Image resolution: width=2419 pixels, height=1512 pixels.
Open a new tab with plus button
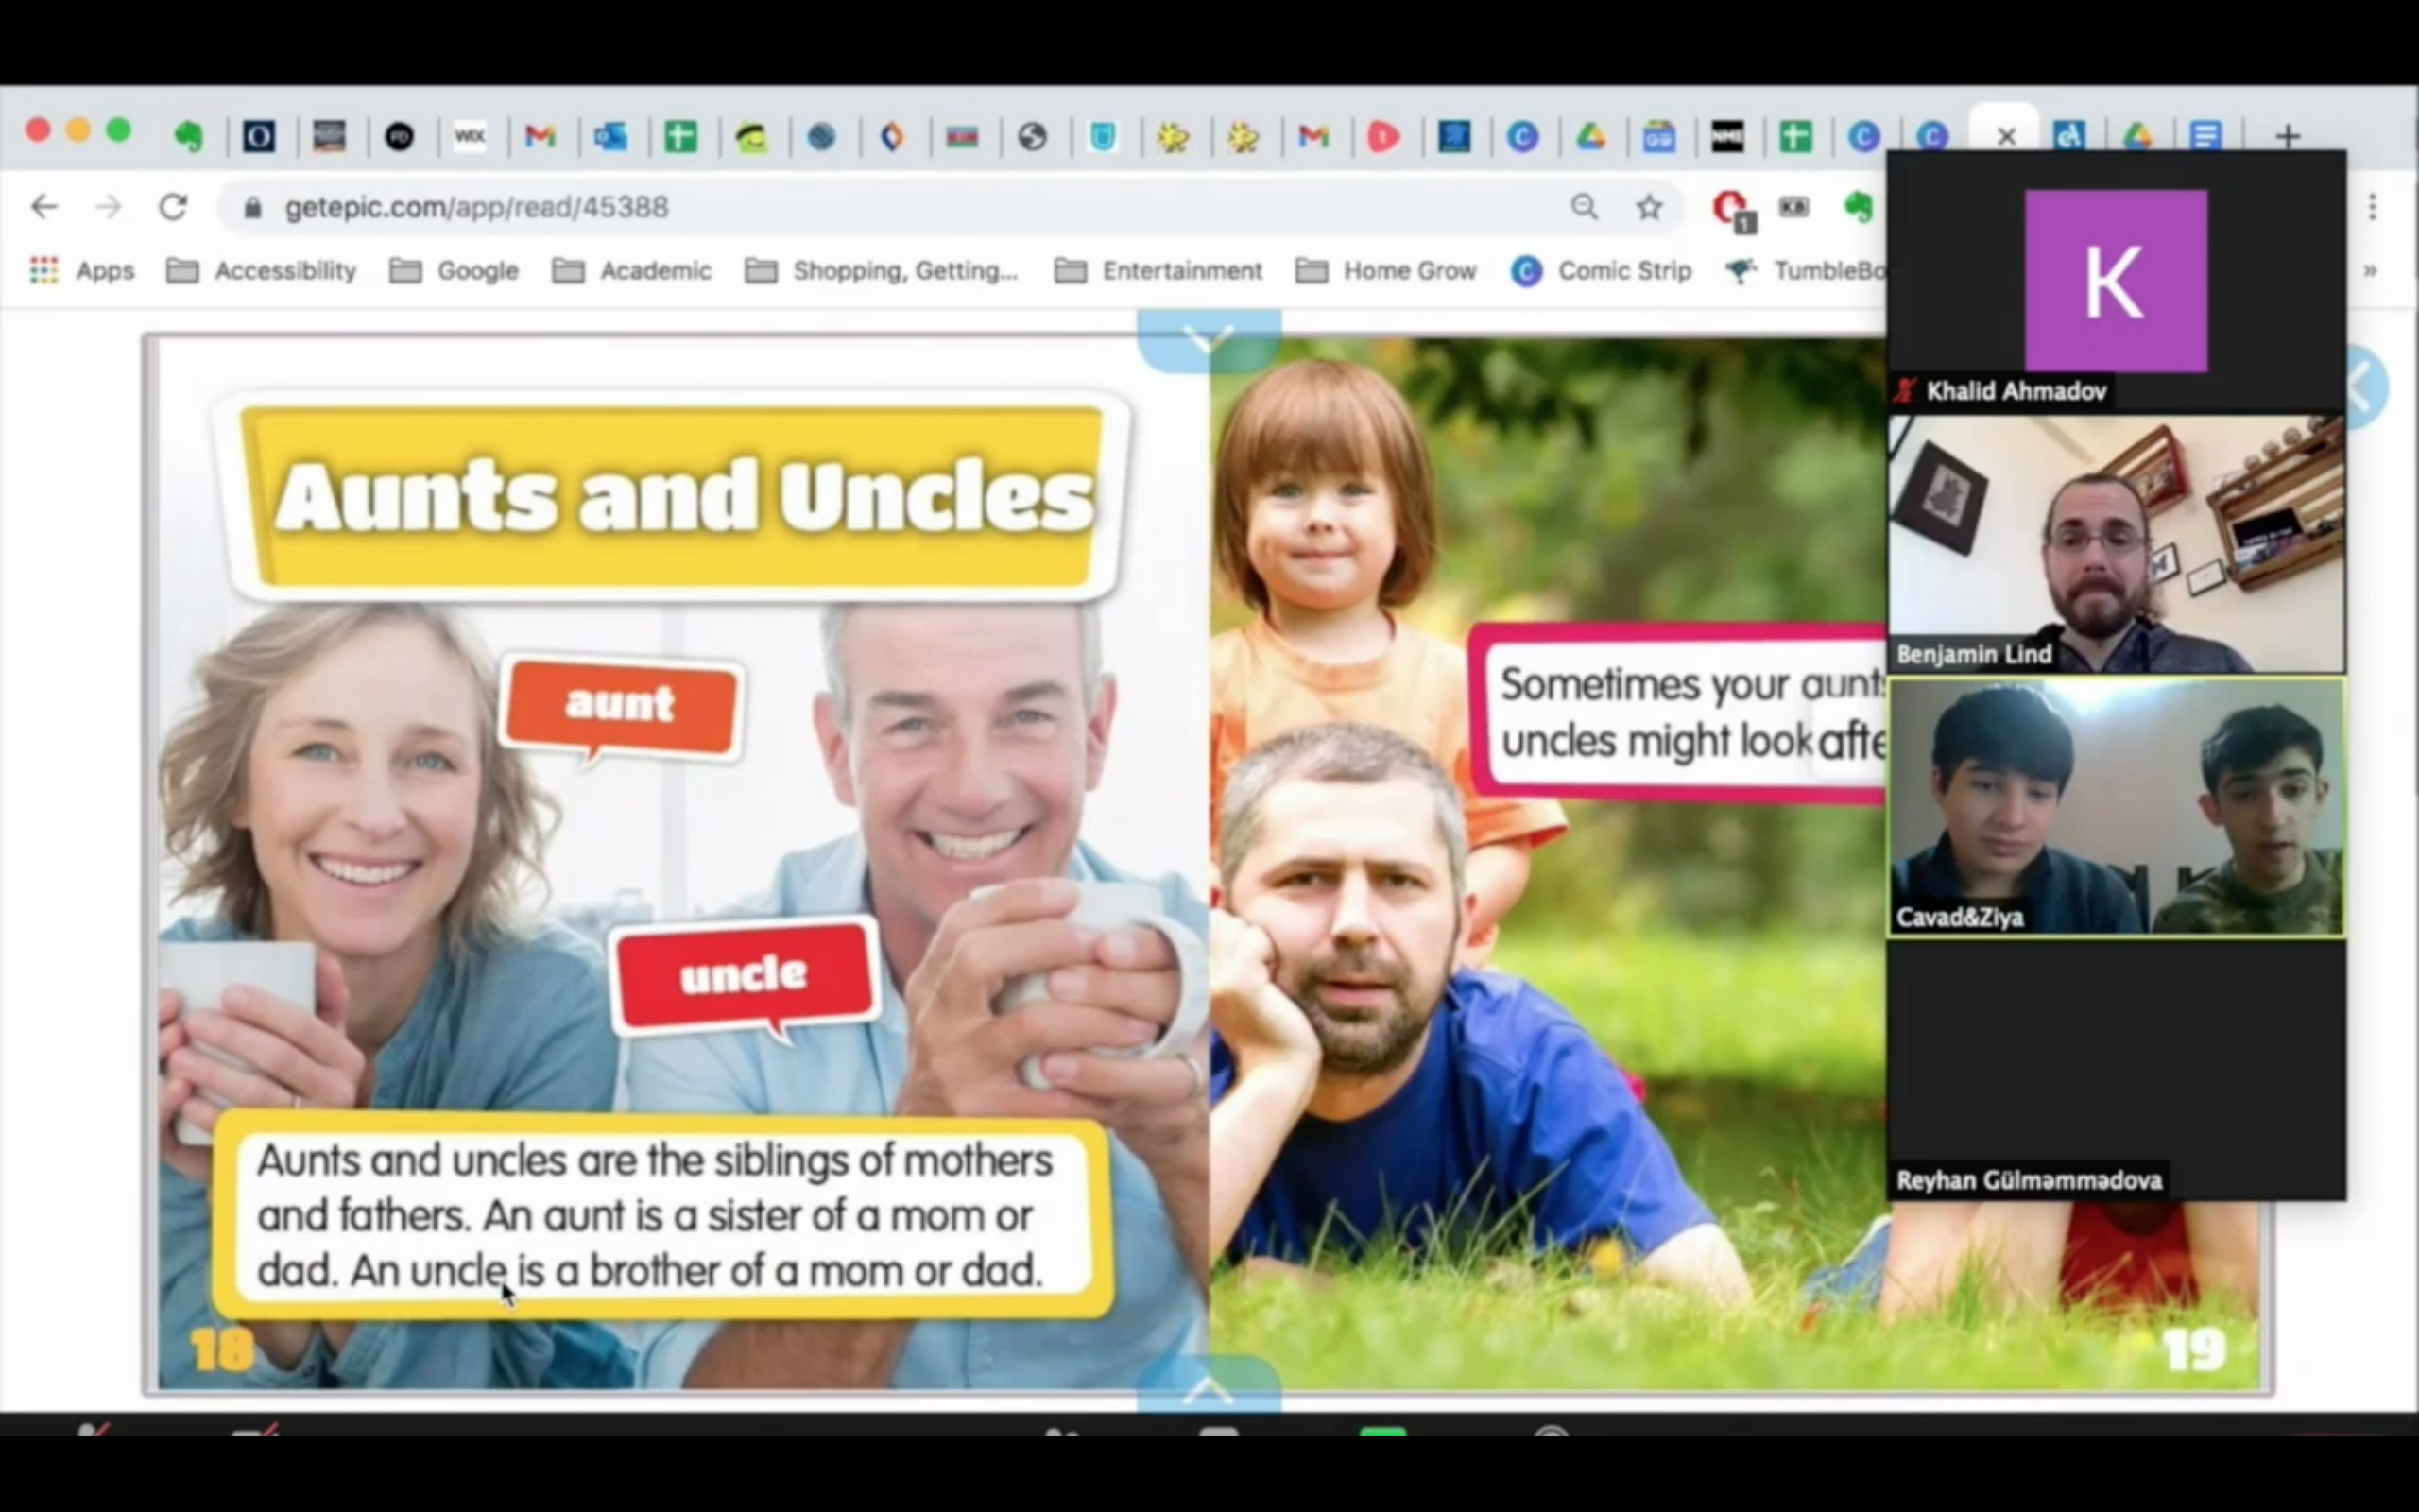[2288, 136]
